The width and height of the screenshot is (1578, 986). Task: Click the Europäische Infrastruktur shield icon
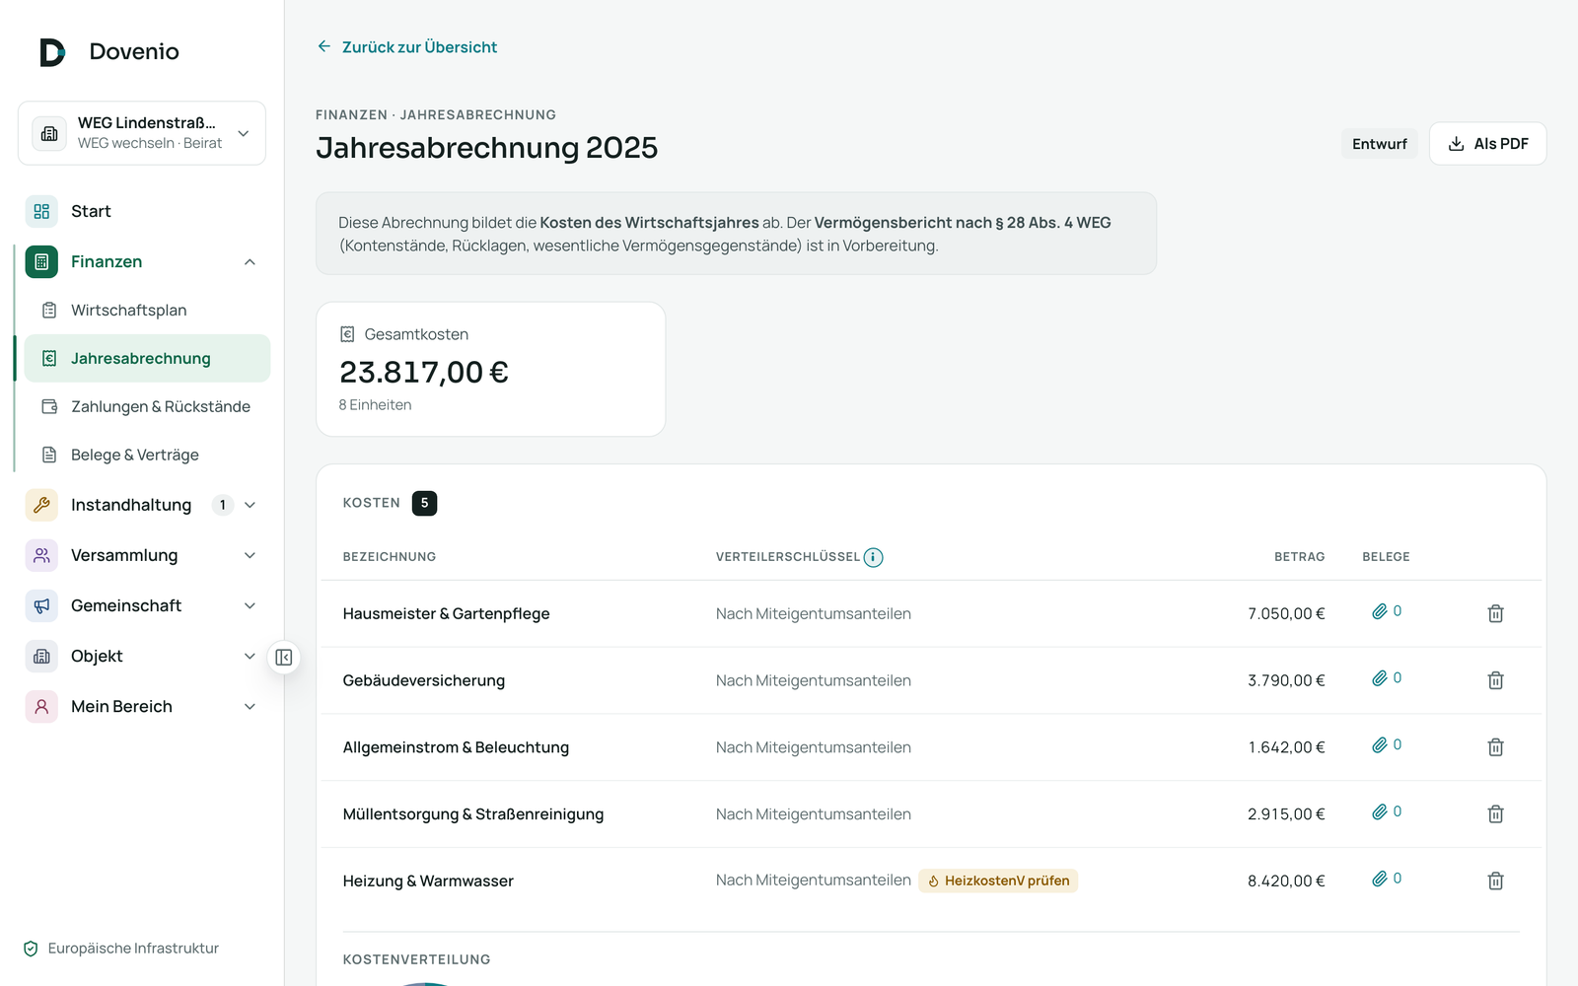(x=31, y=949)
